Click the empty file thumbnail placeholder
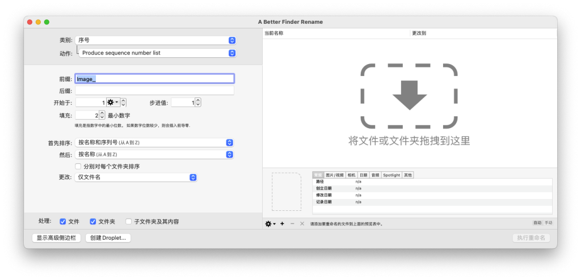Screen dimensions: 581x280 point(287,192)
